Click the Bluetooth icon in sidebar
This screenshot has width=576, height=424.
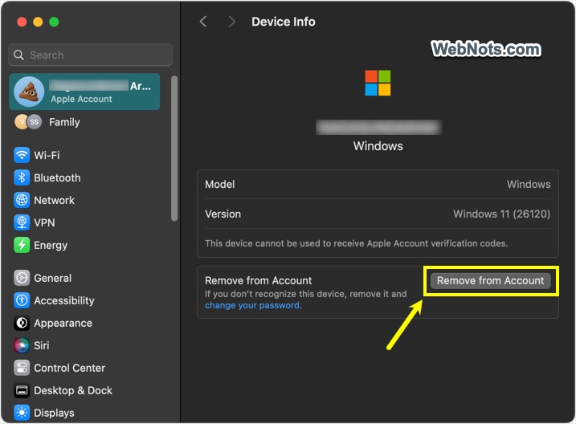(x=22, y=177)
